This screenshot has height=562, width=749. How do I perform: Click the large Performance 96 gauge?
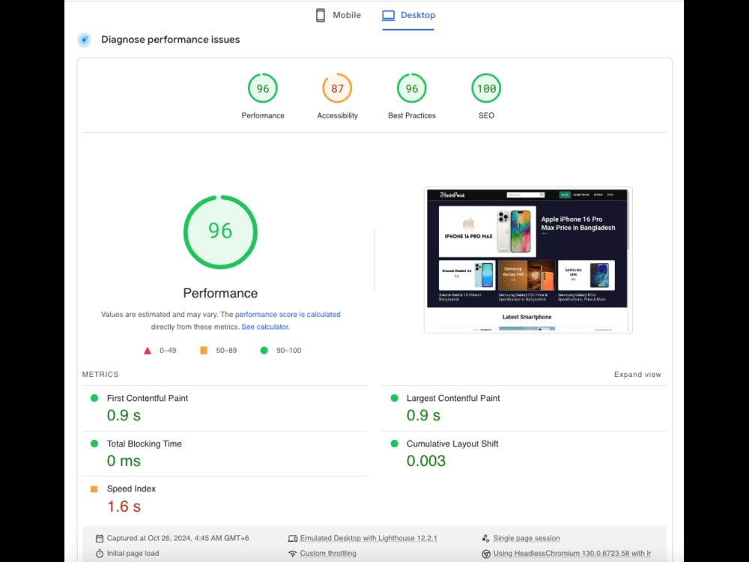[220, 232]
